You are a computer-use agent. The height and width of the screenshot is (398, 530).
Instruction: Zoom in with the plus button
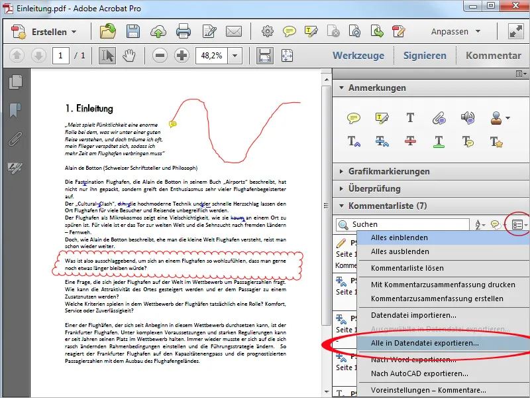182,55
